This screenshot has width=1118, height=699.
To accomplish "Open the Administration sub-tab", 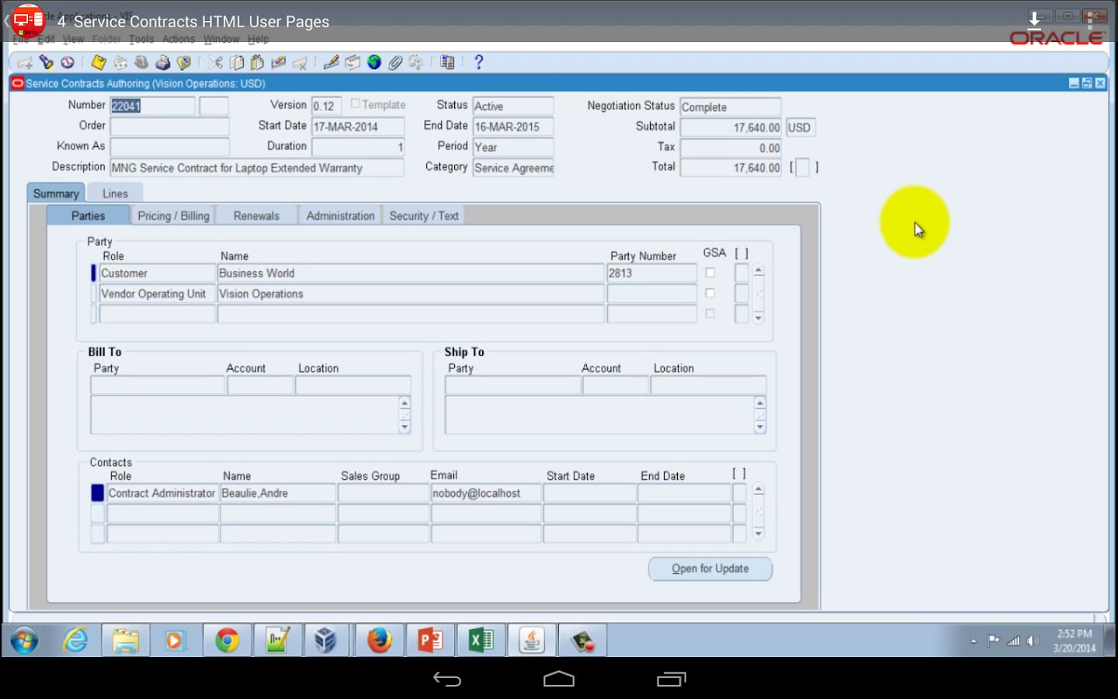I will (x=340, y=216).
